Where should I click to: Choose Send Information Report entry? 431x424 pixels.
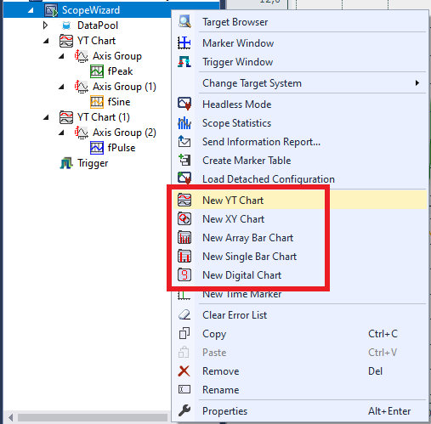(x=300, y=142)
